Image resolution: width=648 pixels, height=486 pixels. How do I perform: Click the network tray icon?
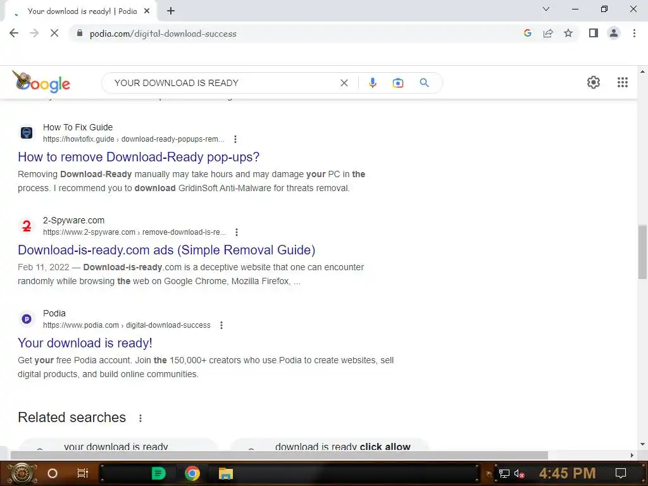[504, 473]
